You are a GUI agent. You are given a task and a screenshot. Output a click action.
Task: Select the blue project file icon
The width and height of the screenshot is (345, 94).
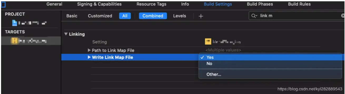click(14, 23)
